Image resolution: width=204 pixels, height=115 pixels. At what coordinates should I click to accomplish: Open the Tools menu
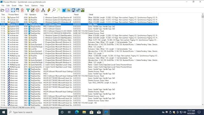(x=27, y=6)
